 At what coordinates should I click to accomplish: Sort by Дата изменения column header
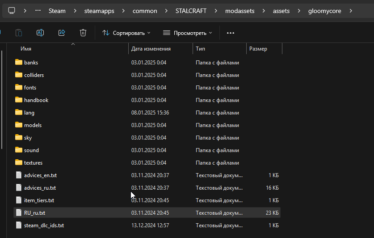(x=151, y=49)
